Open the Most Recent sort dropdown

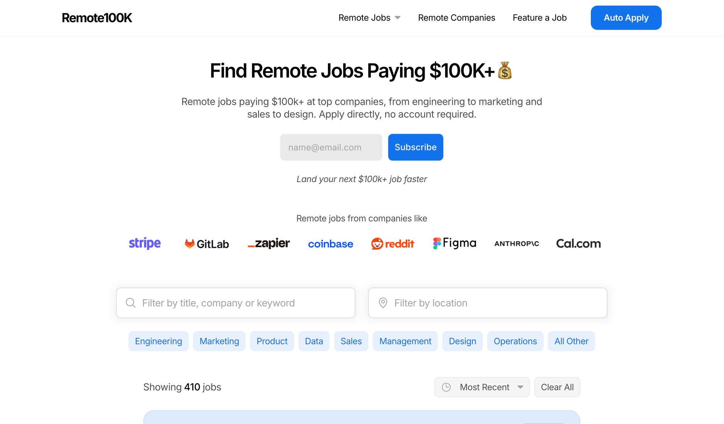click(x=482, y=387)
